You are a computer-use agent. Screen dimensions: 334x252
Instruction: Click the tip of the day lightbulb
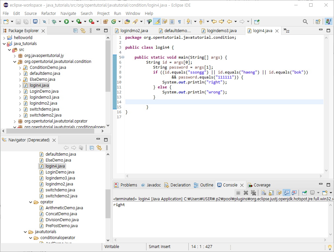click(330, 247)
